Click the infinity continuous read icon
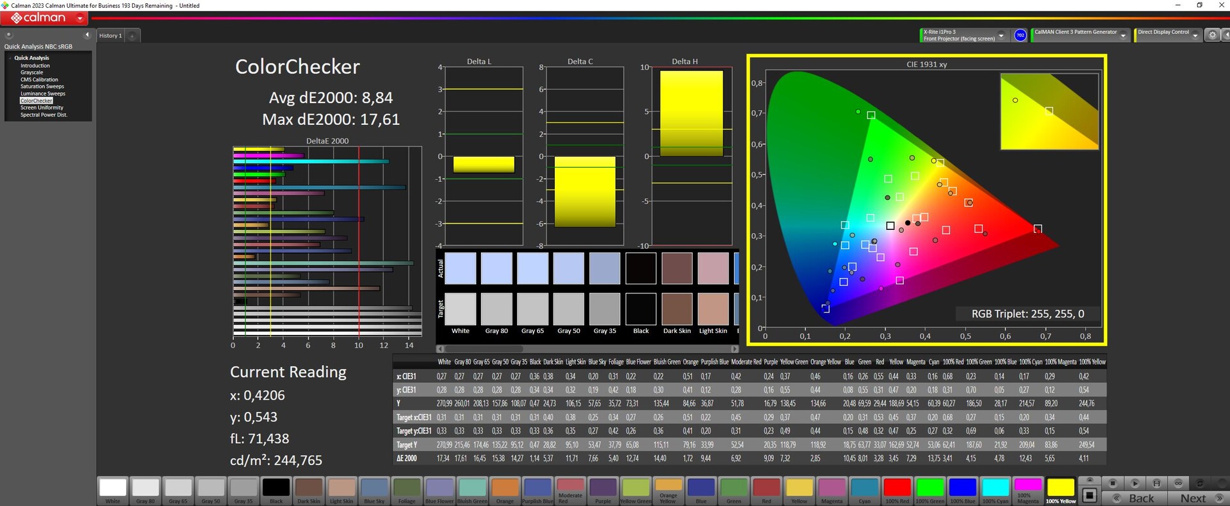 (x=1178, y=484)
